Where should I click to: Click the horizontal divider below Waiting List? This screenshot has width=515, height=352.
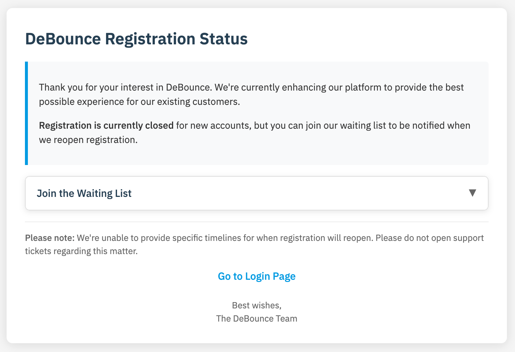(x=257, y=222)
